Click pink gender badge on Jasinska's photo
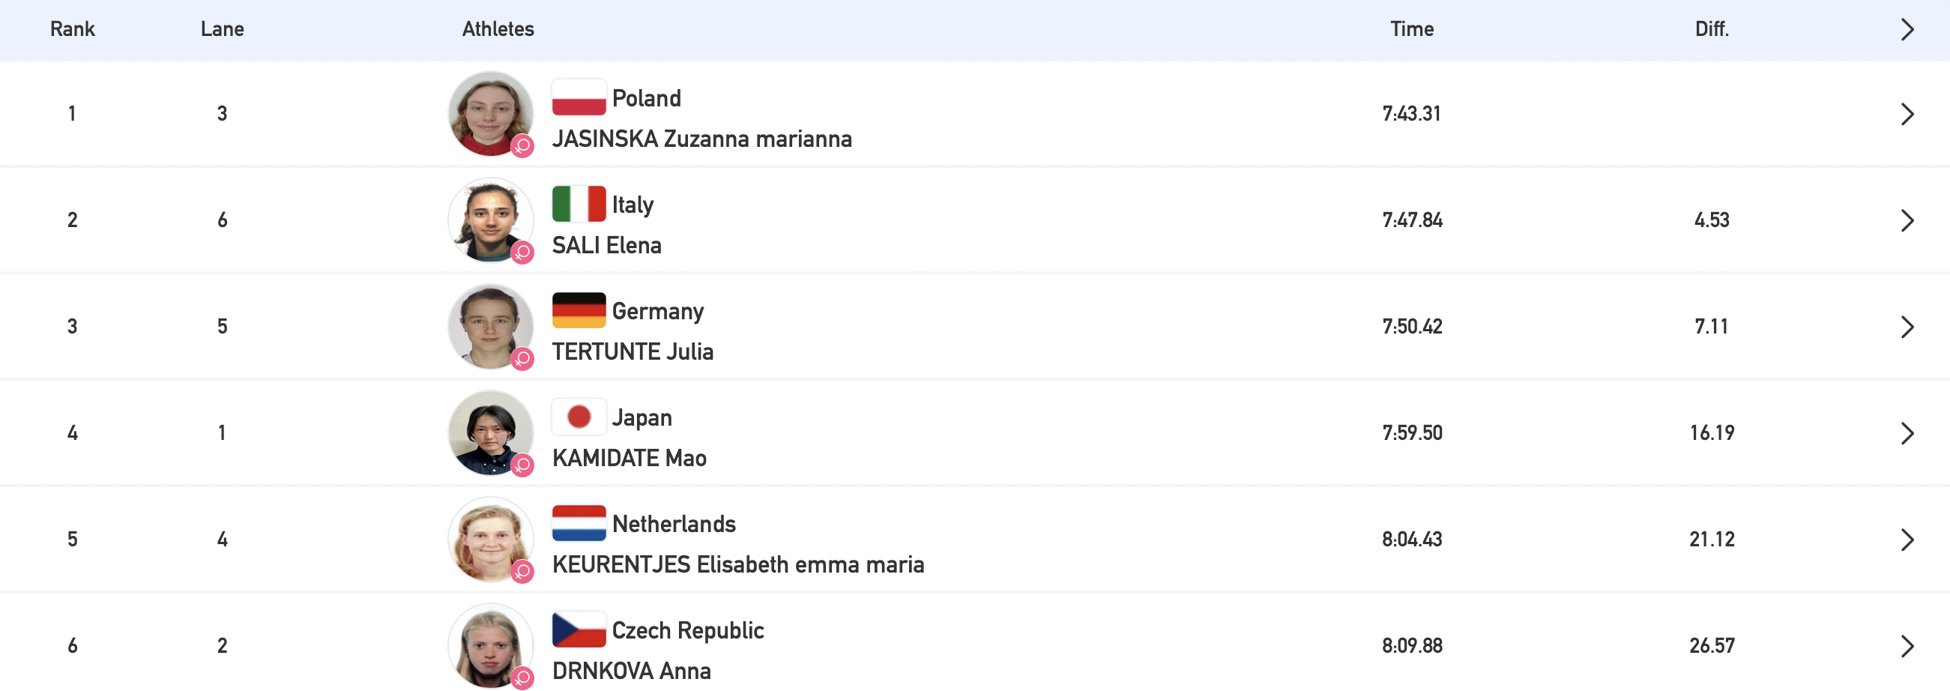The height and width of the screenshot is (691, 1950). tap(522, 145)
